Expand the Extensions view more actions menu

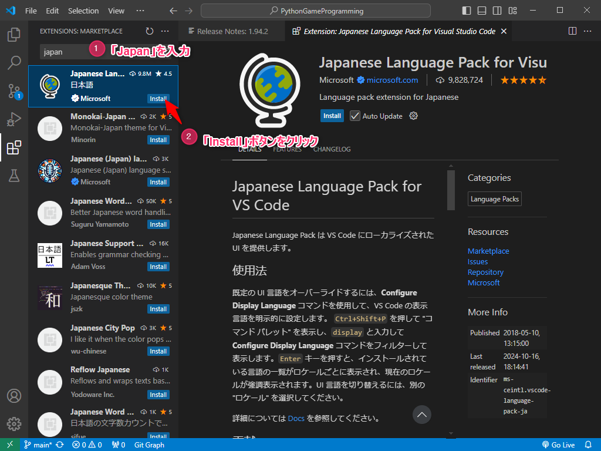(x=165, y=31)
